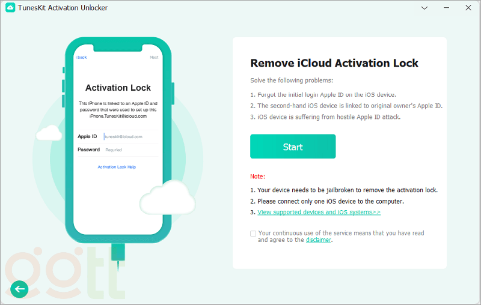Click the TunesKit cloud logo in title bar

10,8
